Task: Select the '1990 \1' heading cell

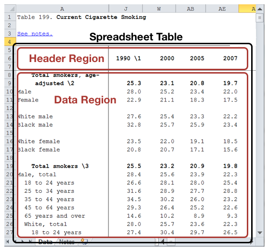Action: pyautogui.click(x=128, y=58)
